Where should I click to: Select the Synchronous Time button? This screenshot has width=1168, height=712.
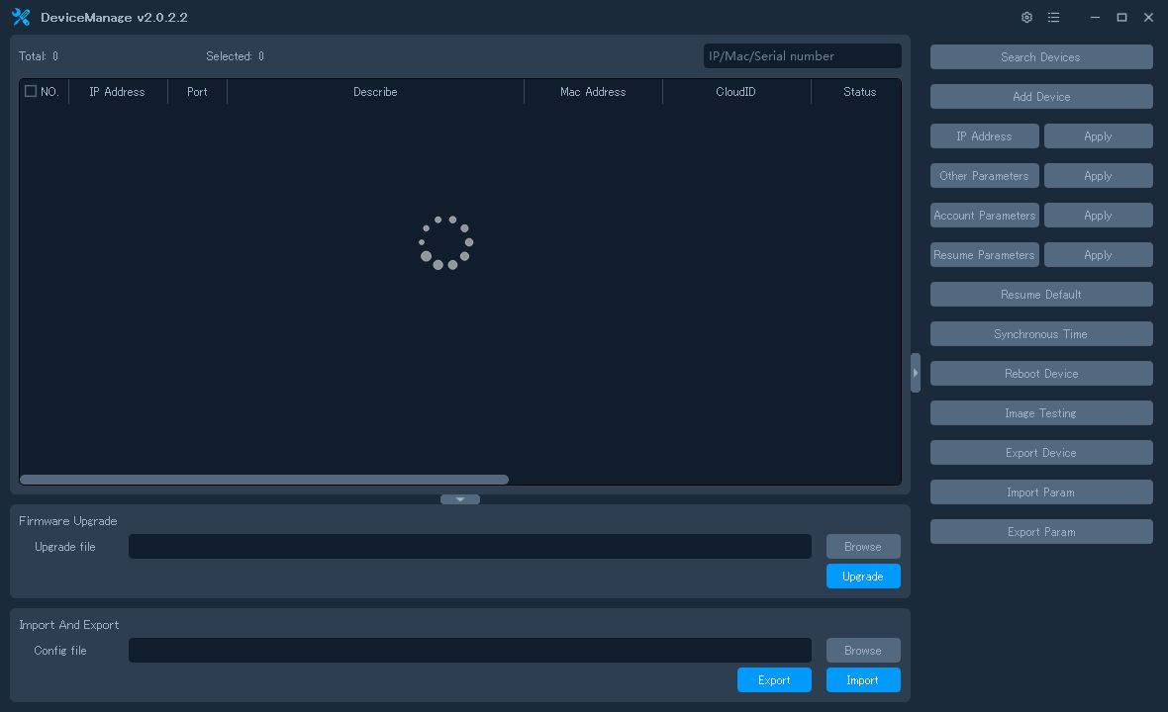click(x=1040, y=334)
